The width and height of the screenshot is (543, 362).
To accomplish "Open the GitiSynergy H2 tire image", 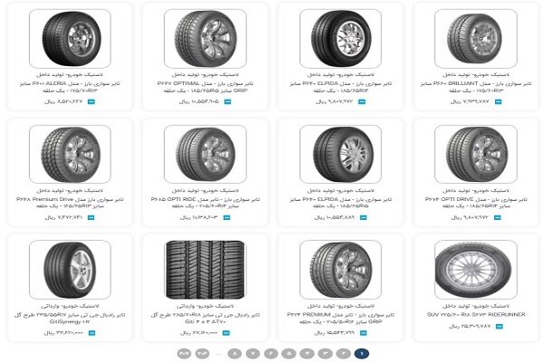I will pos(71,270).
